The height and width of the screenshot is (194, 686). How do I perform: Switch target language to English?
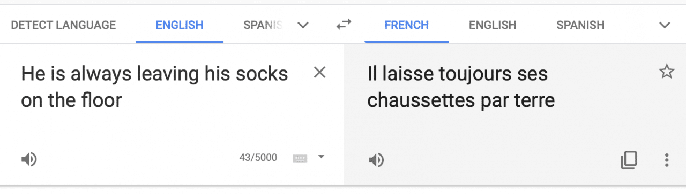pos(493,25)
